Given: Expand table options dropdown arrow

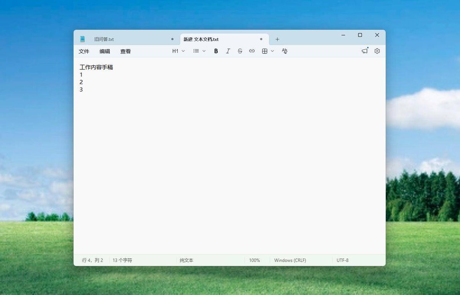Looking at the screenshot, I should 273,51.
